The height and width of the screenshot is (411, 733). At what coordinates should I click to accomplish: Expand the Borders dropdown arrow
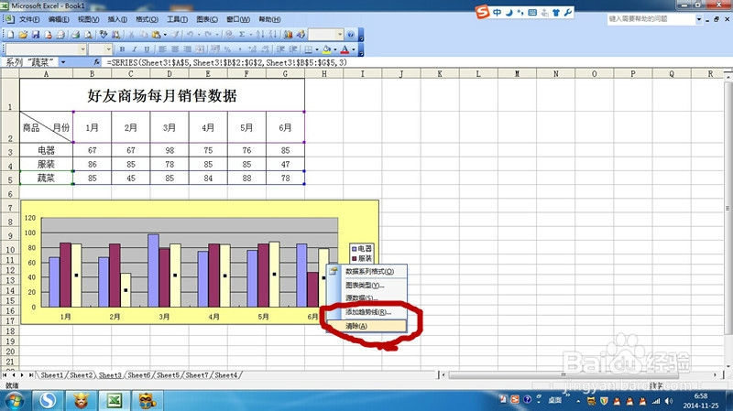(x=317, y=49)
